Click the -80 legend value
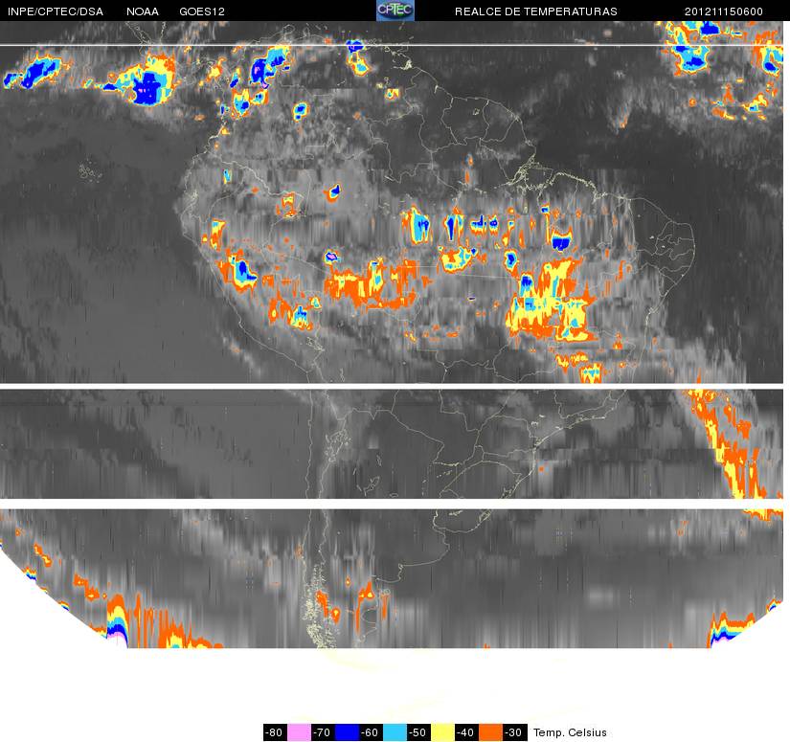 (275, 732)
